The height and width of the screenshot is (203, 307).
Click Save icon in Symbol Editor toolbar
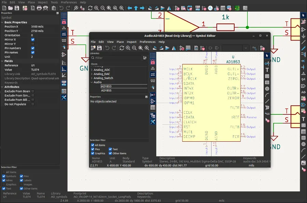99,48
